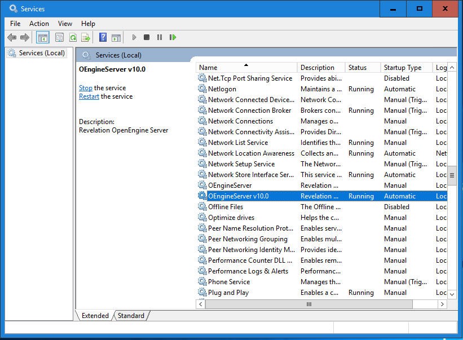
Task: Click the Refresh toolbar icon
Action: (73, 37)
